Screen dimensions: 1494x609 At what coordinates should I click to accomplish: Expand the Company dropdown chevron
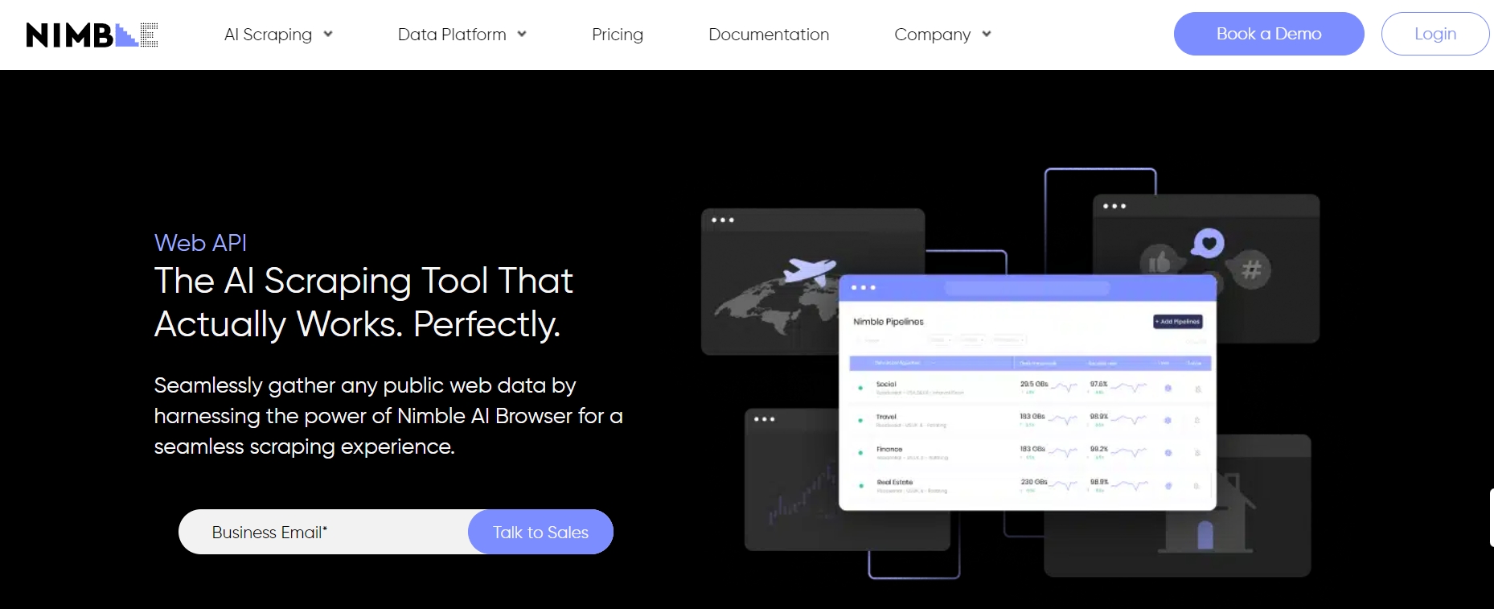[x=987, y=35]
